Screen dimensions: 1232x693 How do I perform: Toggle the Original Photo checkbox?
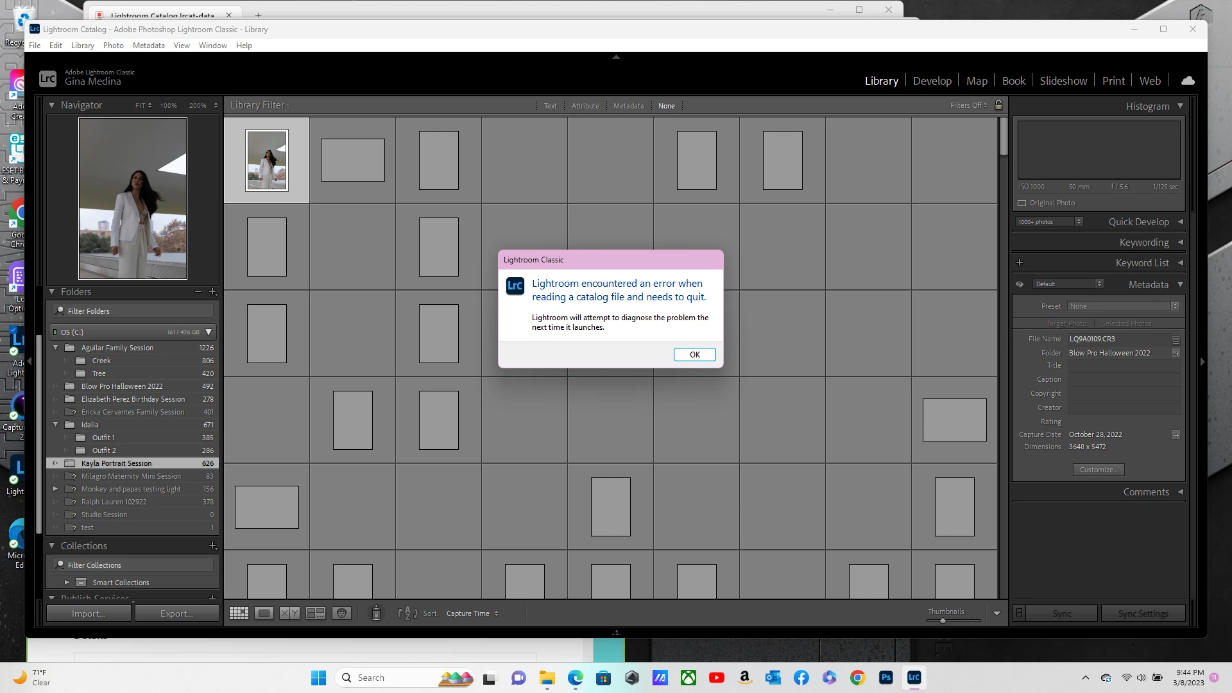point(1022,203)
